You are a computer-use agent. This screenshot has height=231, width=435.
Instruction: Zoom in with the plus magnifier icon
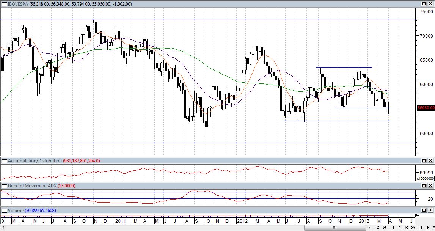[413, 228]
